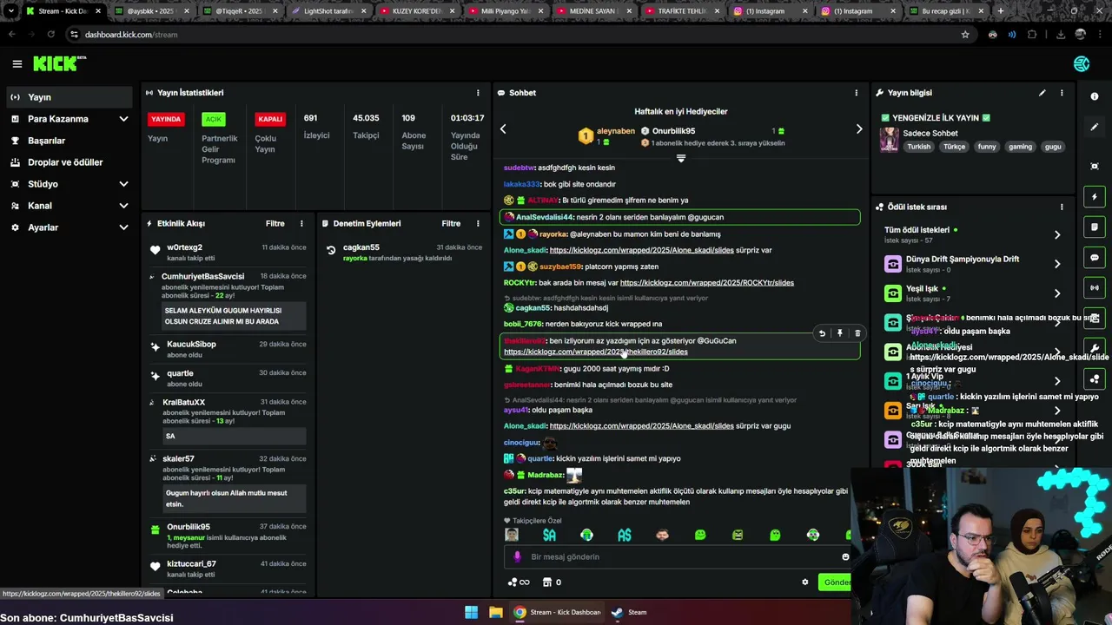Image resolution: width=1112 pixels, height=625 pixels.
Task: Expand the Stüdyo sidebar section
Action: [123, 184]
